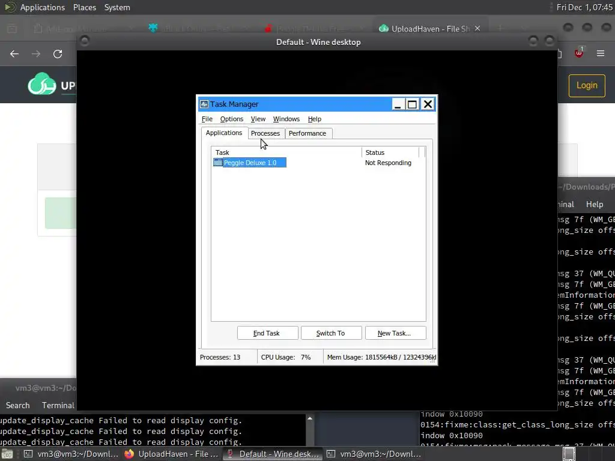Select the Applications tab
The width and height of the screenshot is (615, 461).
tap(224, 133)
